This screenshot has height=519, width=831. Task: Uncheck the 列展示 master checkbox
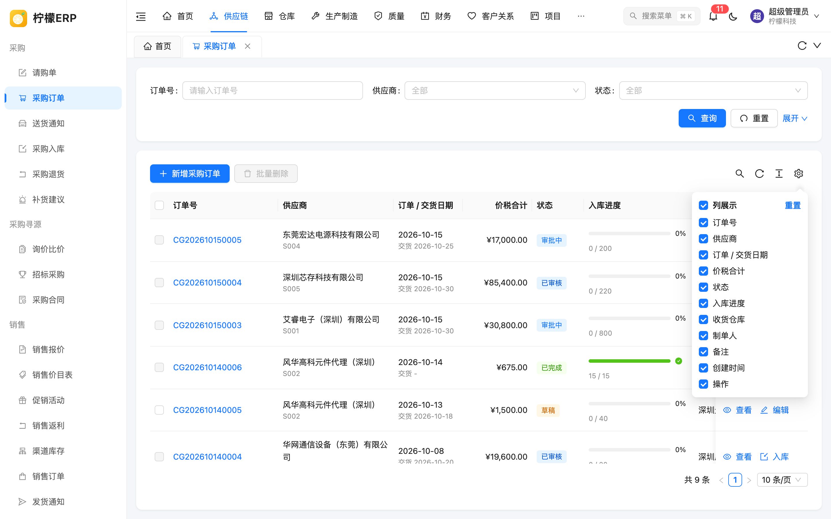click(703, 205)
